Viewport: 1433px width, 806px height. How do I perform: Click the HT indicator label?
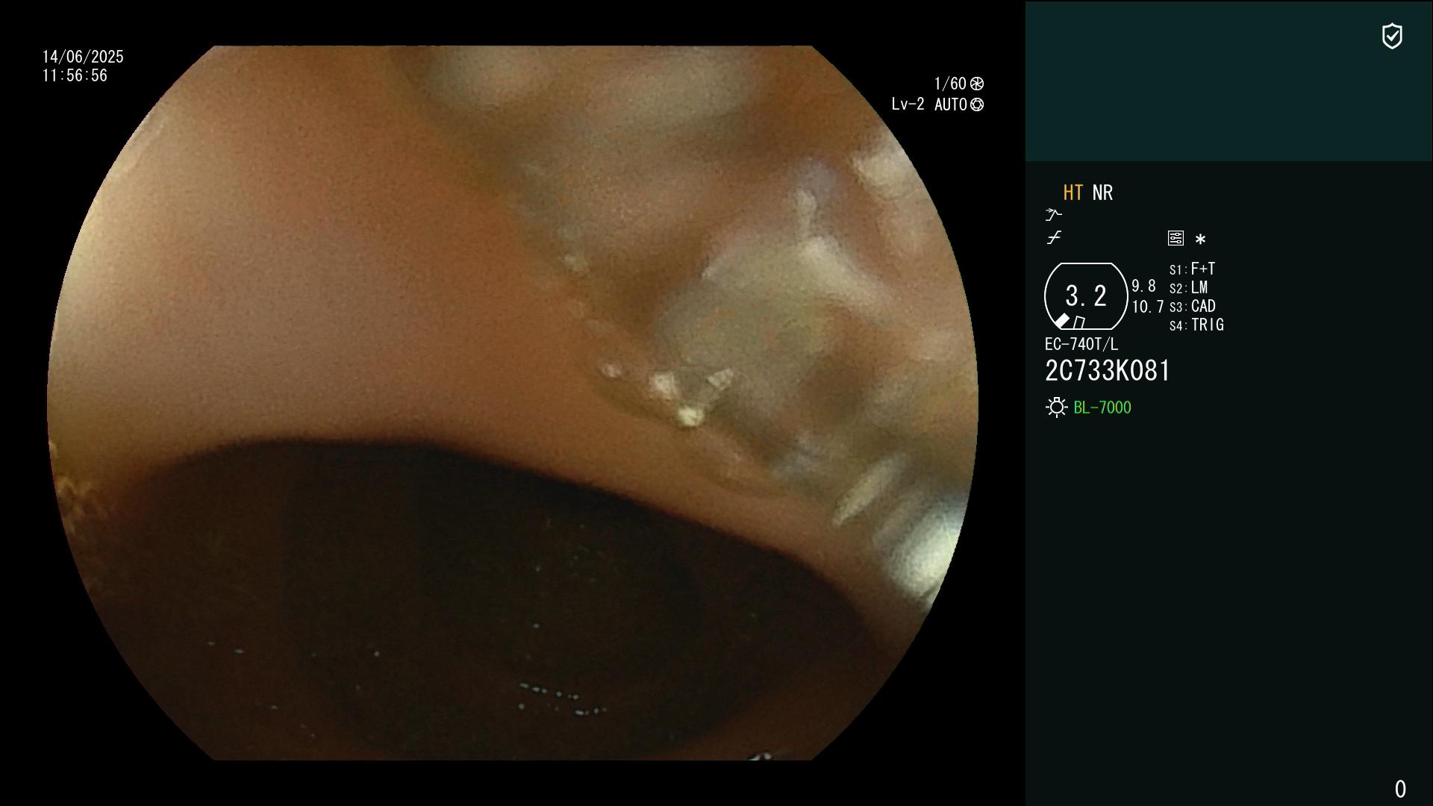(x=1073, y=193)
